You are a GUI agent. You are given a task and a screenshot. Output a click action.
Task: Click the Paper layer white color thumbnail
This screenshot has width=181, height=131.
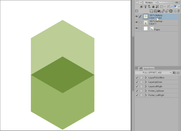coord(146,28)
